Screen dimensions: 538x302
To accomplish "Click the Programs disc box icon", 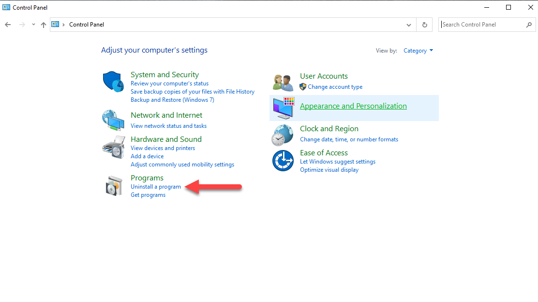I will tap(114, 186).
